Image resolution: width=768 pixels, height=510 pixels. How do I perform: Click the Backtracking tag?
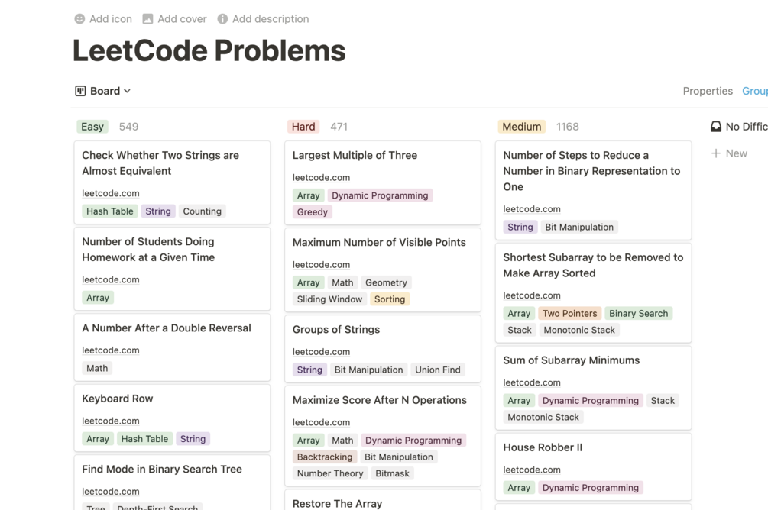[325, 457]
